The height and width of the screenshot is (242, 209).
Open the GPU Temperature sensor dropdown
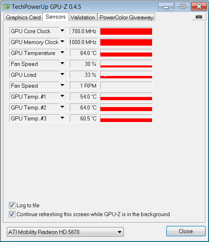click(62, 53)
